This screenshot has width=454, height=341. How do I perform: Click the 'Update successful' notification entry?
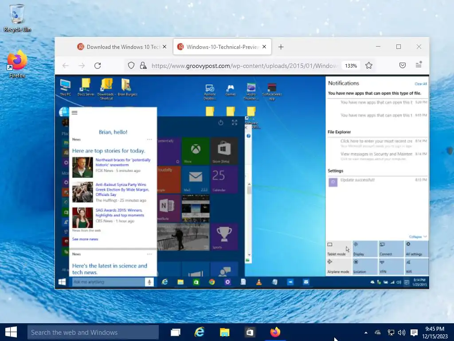point(378,182)
